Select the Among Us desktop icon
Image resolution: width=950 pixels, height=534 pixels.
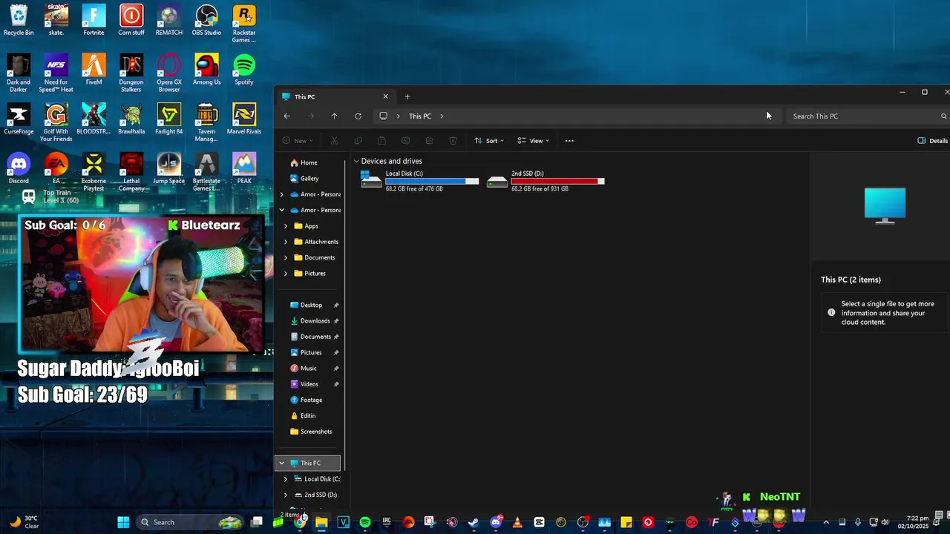pos(206,70)
